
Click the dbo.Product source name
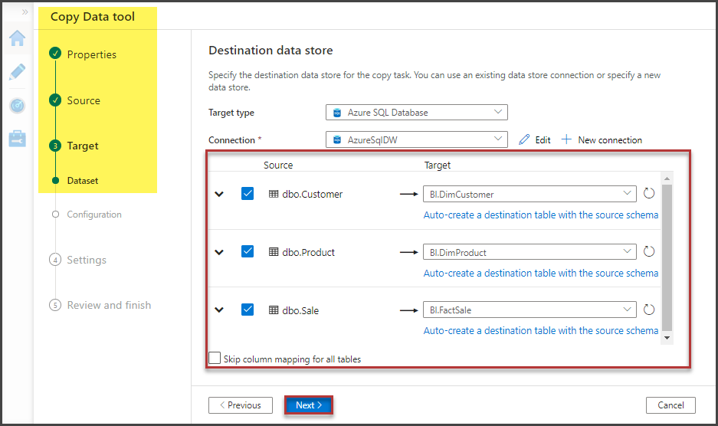[308, 252]
